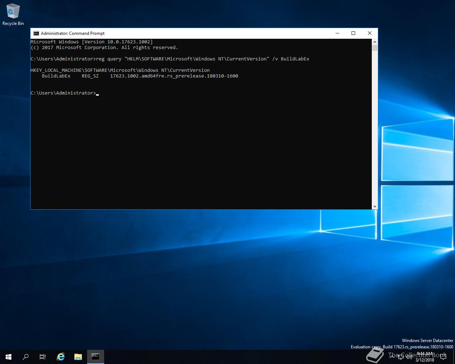Click the 'Version 10.0.17623.1002' line
455x364 pixels.
point(92,42)
